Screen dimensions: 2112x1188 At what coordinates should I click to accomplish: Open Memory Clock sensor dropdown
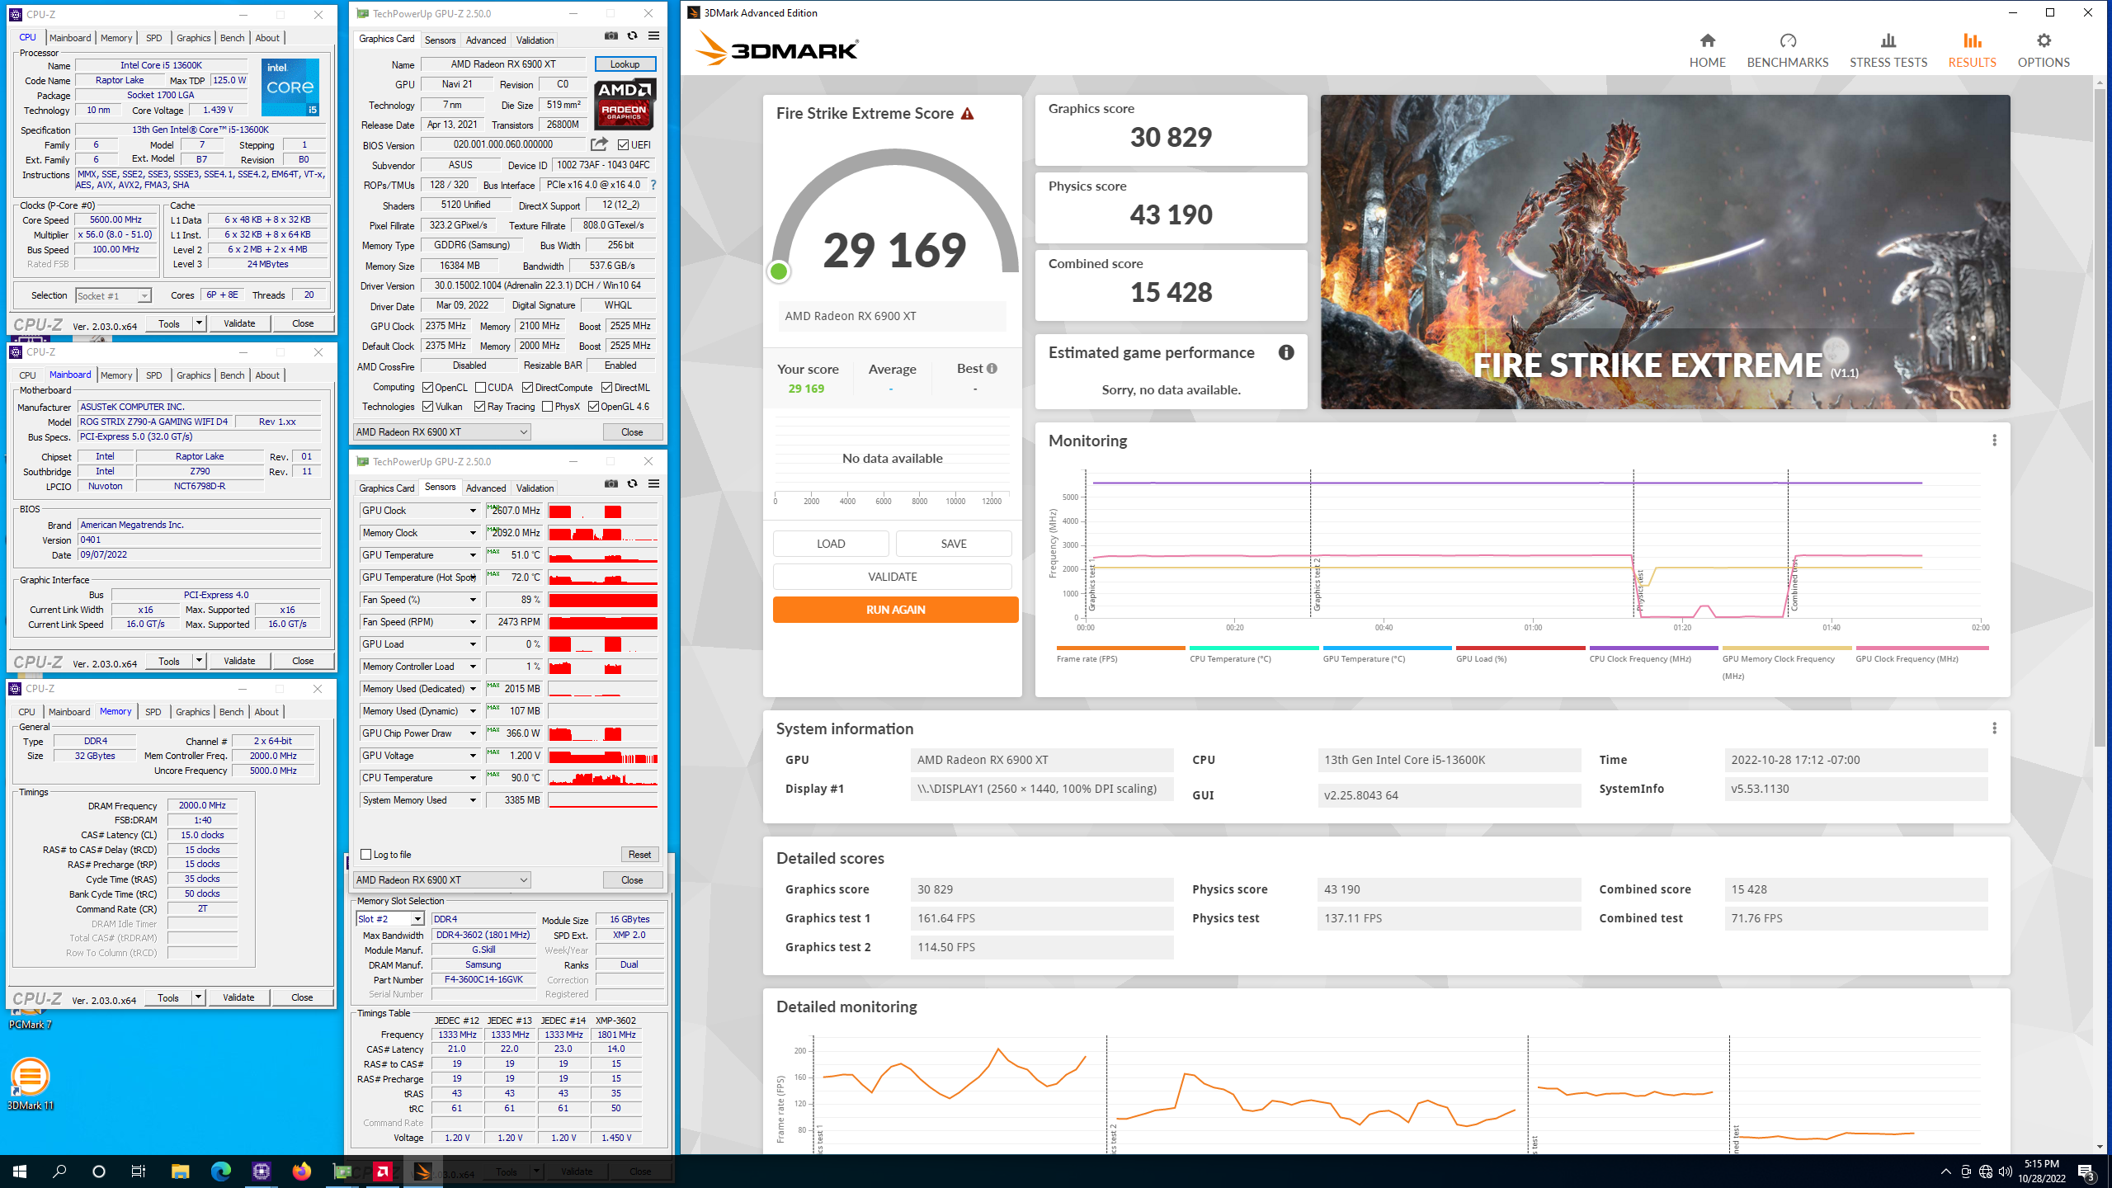point(473,533)
